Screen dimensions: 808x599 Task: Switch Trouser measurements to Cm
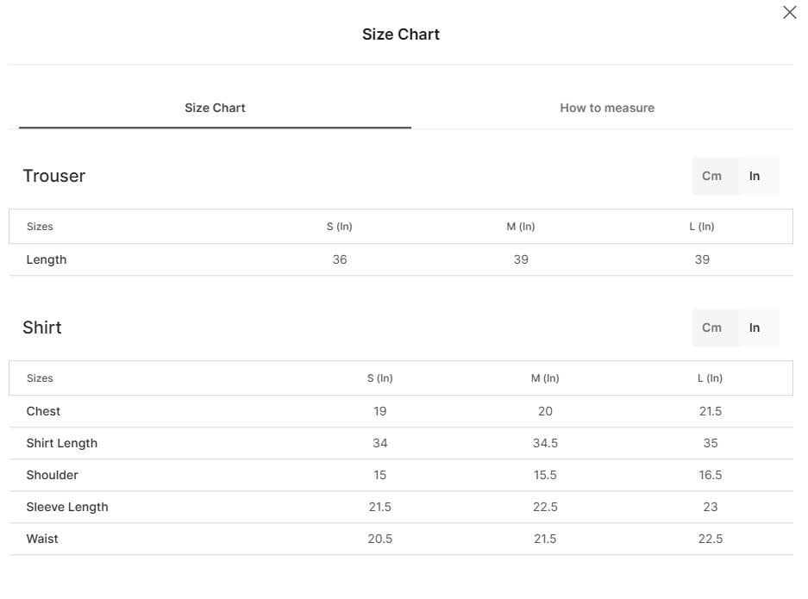coord(711,176)
